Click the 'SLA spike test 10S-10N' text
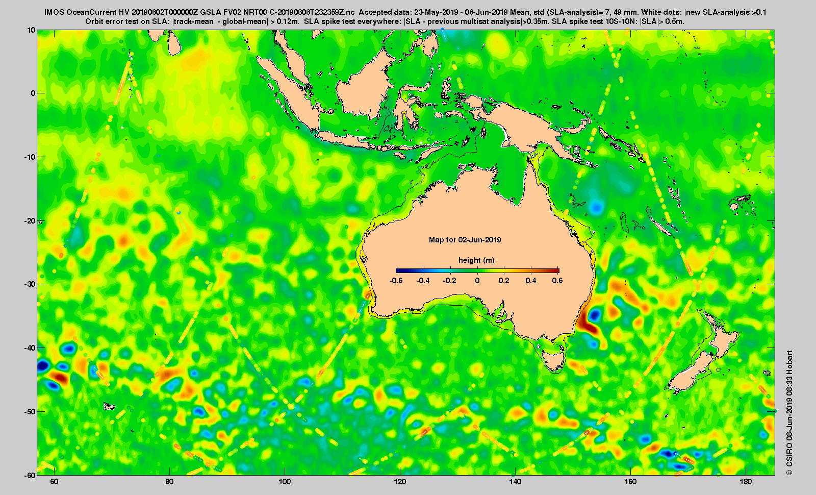The height and width of the screenshot is (495, 816). (594, 21)
